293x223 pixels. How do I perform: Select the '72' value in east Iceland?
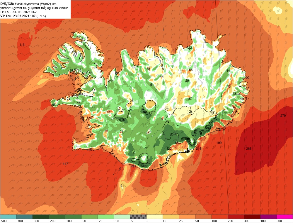click(x=229, y=87)
